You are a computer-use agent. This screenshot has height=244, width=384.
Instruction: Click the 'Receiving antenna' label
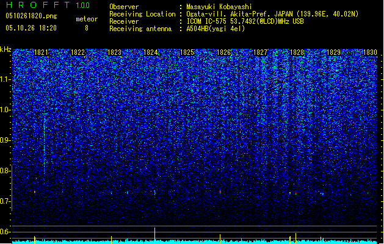point(140,29)
